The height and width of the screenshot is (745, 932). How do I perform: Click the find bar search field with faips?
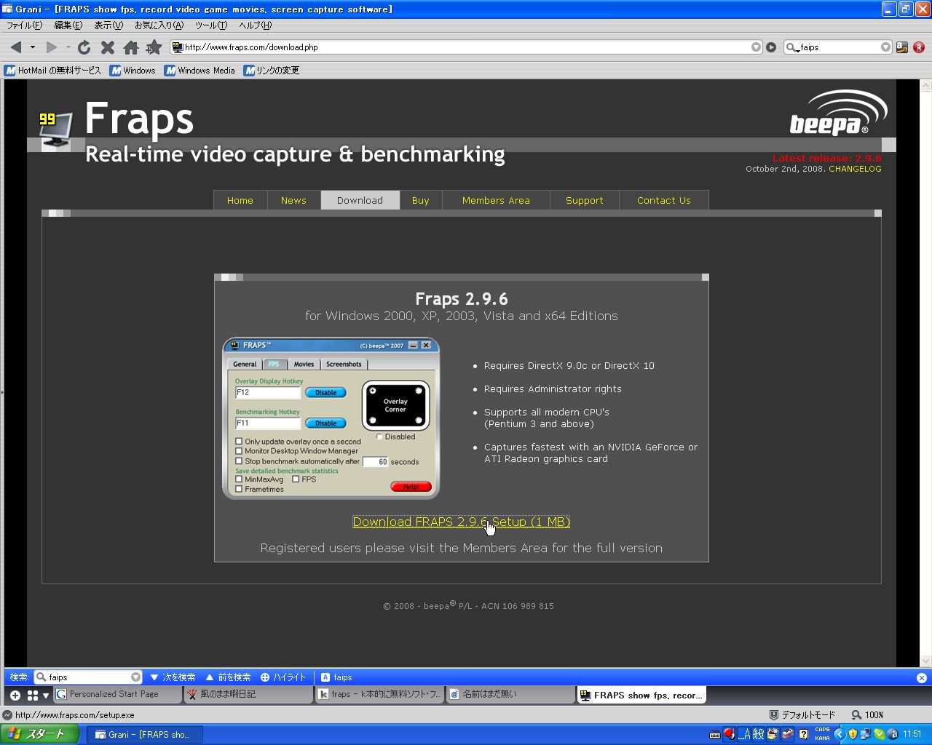point(89,677)
